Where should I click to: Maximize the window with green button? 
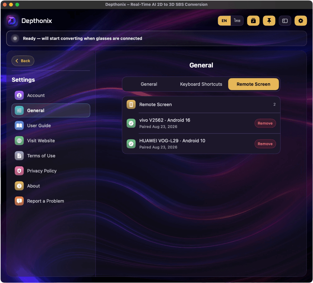tap(17, 5)
